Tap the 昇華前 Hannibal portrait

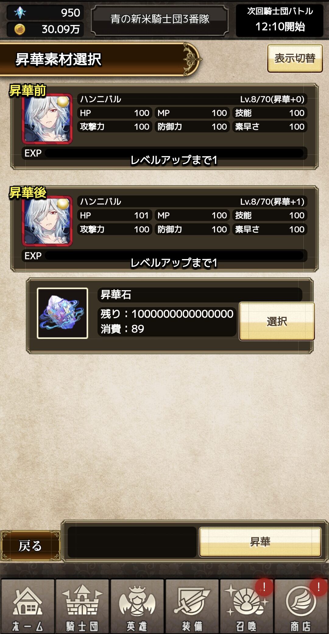[47, 119]
